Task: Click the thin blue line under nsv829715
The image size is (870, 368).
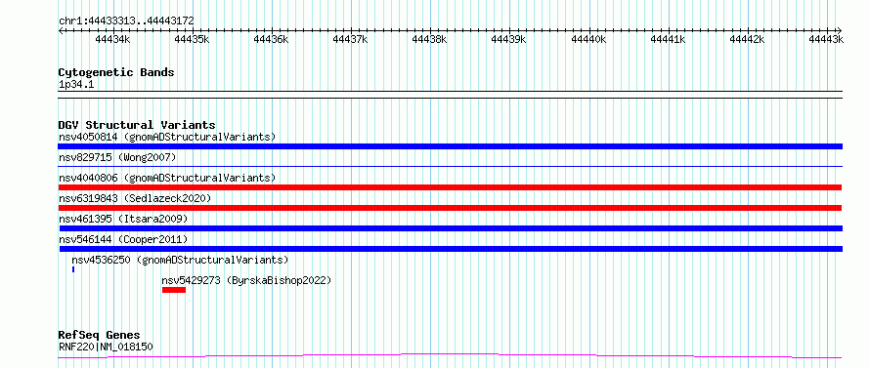Action: (450, 166)
